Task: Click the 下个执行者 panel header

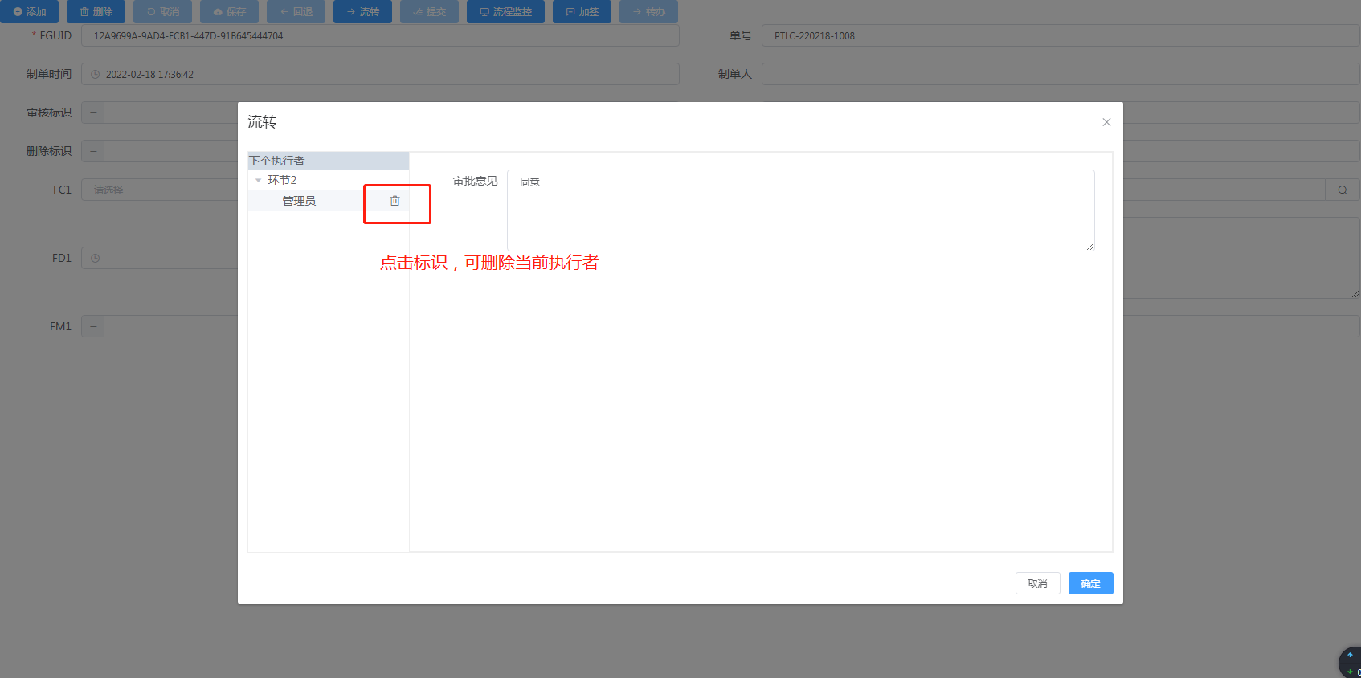Action: tap(328, 161)
